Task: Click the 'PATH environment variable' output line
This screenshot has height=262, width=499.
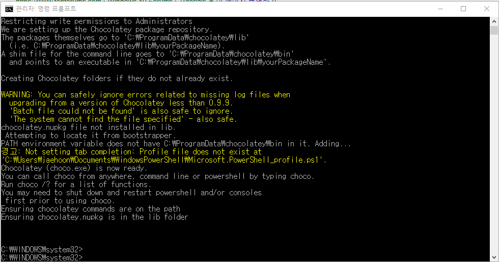Action: tap(176, 144)
